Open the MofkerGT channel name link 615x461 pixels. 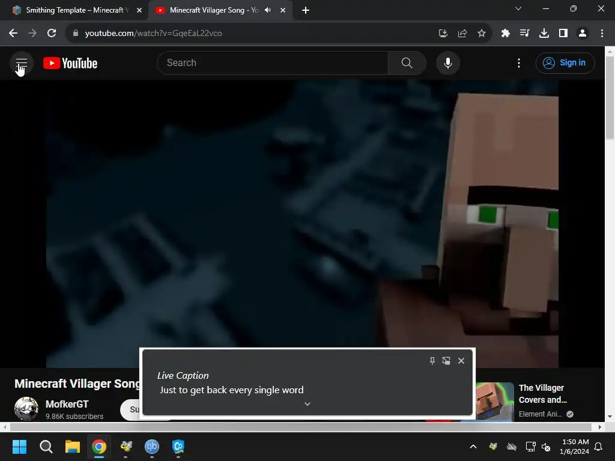click(67, 404)
